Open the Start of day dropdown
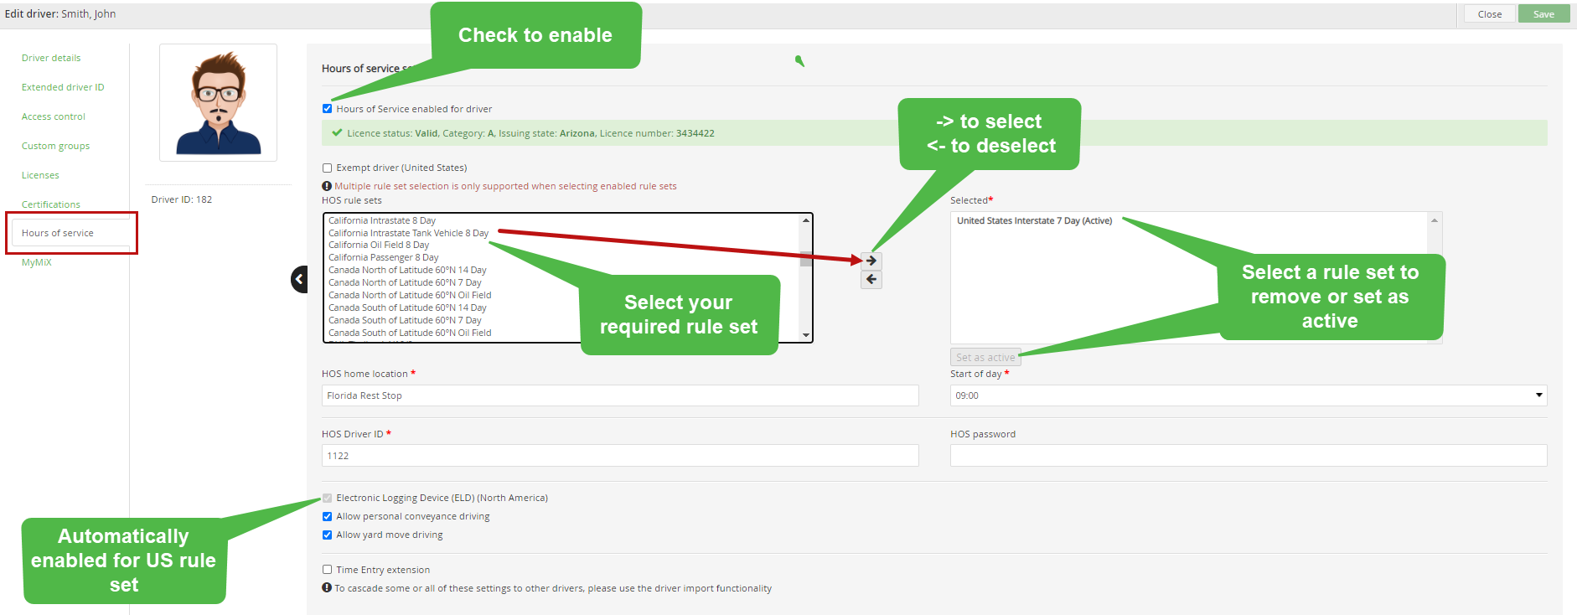 tap(1248, 395)
